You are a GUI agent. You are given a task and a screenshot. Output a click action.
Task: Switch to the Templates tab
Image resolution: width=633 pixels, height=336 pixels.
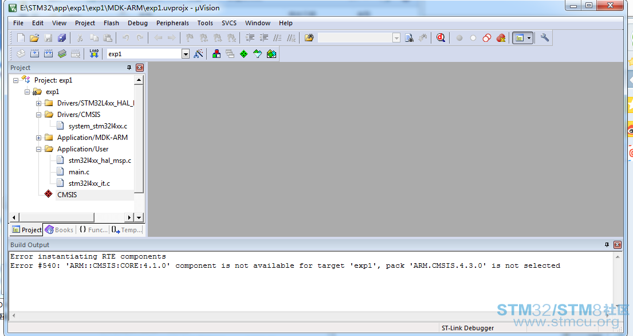tap(127, 230)
